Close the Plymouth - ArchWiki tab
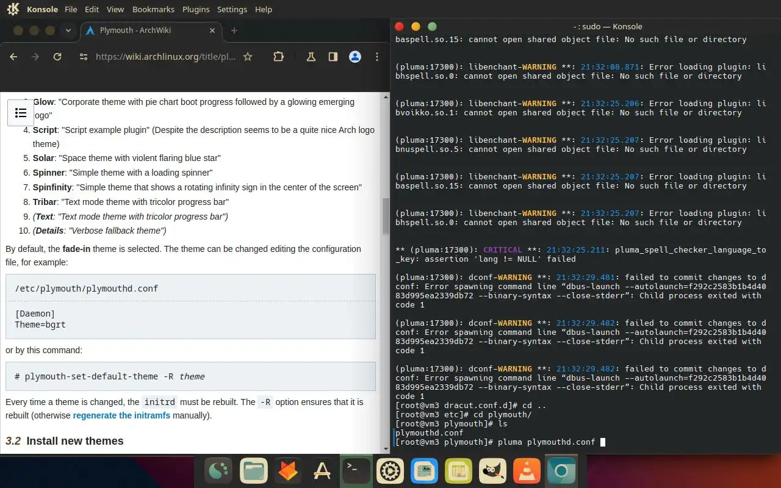This screenshot has width=781, height=488. click(x=211, y=30)
